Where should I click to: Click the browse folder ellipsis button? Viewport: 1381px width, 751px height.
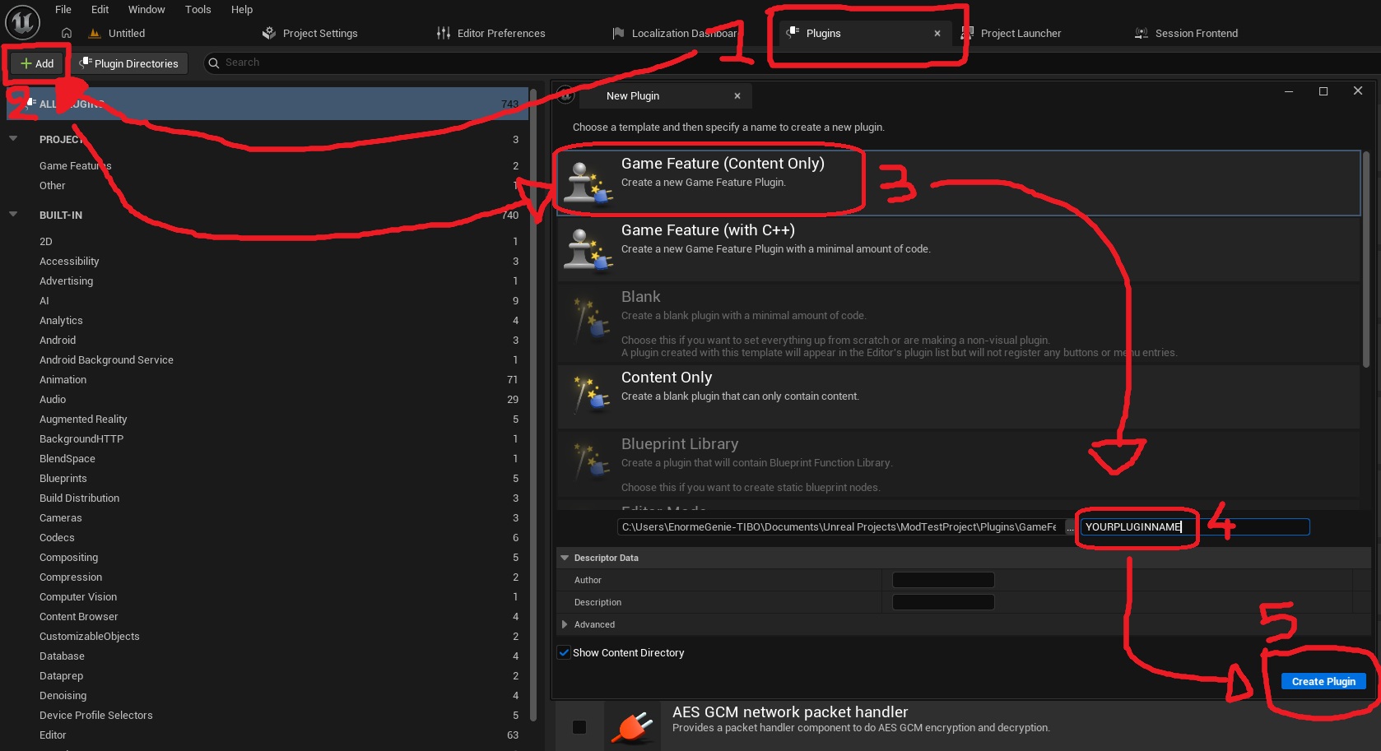1070,527
